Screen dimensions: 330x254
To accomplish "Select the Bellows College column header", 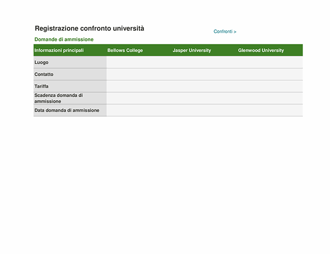I will pyautogui.click(x=139, y=50).
